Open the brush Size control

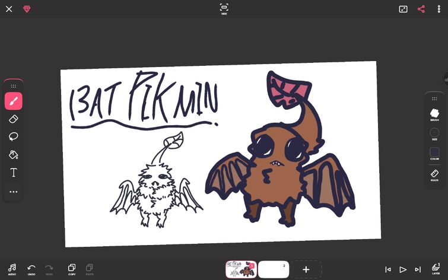tap(434, 134)
